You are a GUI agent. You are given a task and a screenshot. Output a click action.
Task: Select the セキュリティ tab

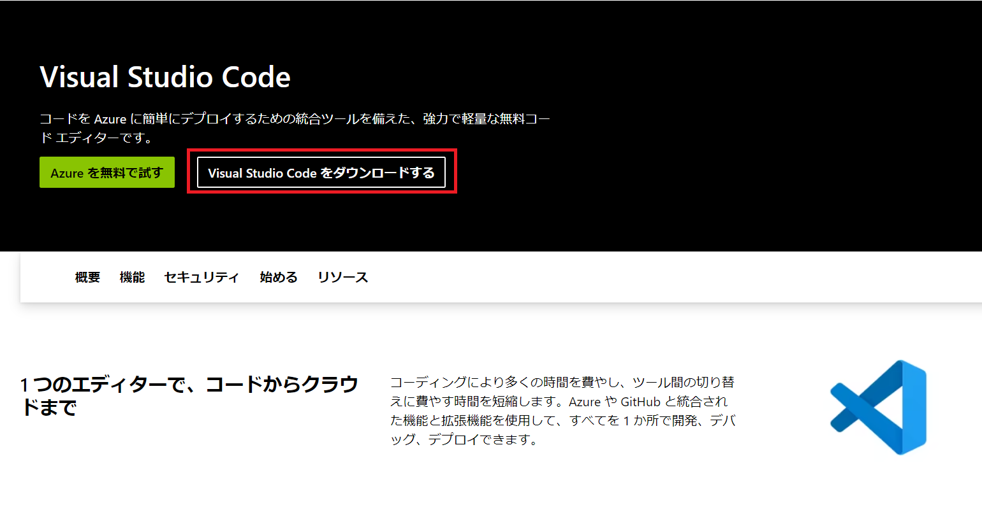(202, 277)
